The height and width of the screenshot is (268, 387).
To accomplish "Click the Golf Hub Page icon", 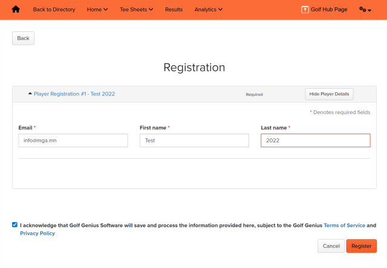I will pos(305,10).
